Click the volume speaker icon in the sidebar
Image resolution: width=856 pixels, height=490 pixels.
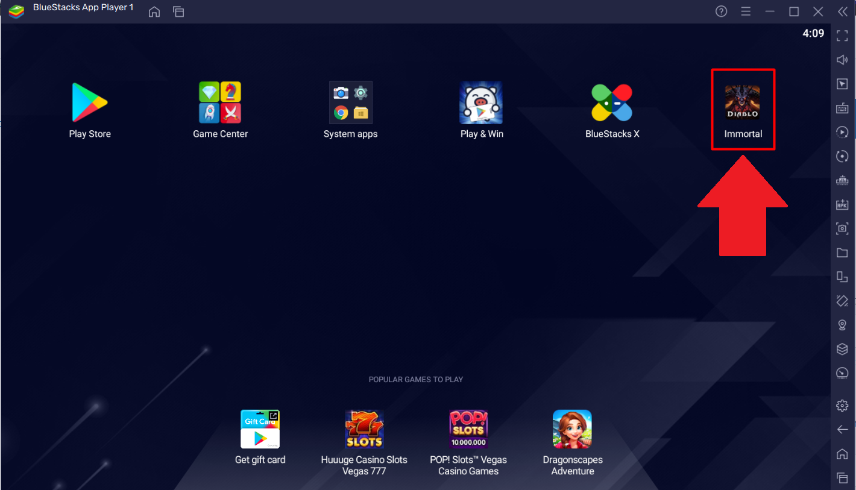[x=842, y=60]
